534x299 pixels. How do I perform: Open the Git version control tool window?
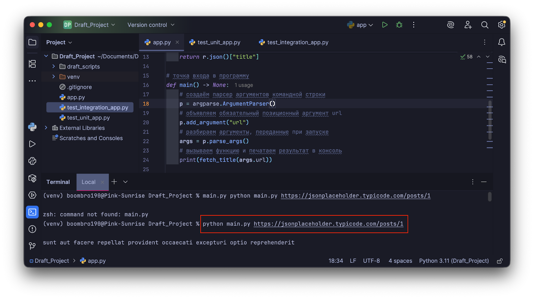click(32, 246)
